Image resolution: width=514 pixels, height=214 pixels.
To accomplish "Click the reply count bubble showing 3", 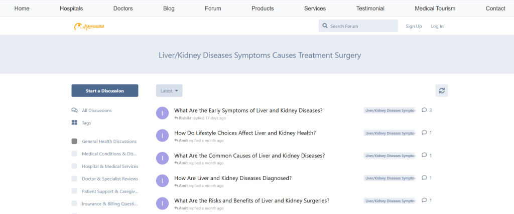I will [427, 110].
